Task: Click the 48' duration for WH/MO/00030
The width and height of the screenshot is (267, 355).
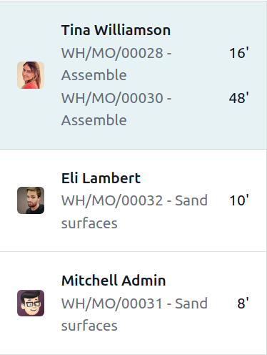Action: click(x=239, y=98)
